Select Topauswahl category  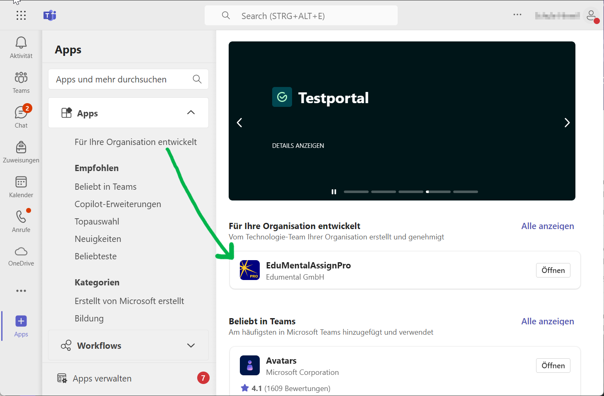pos(97,222)
